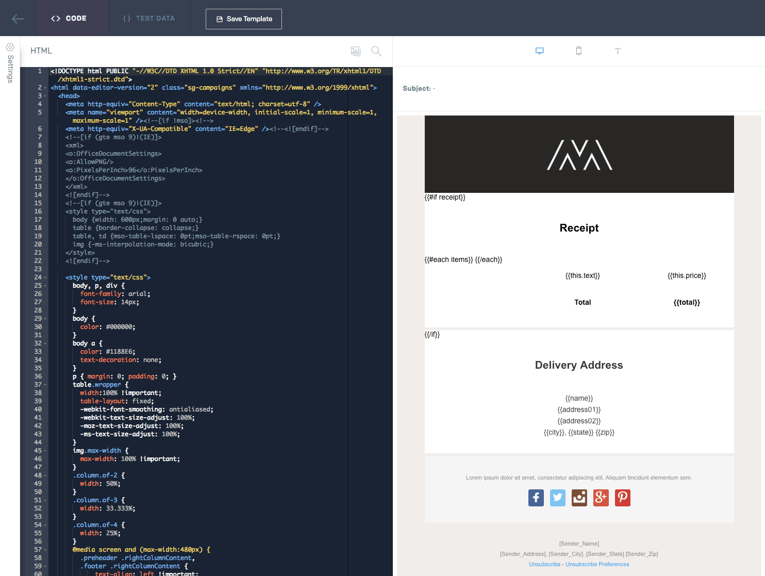Click the {{this.price}} placeholder
The height and width of the screenshot is (576, 765).
coord(687,275)
